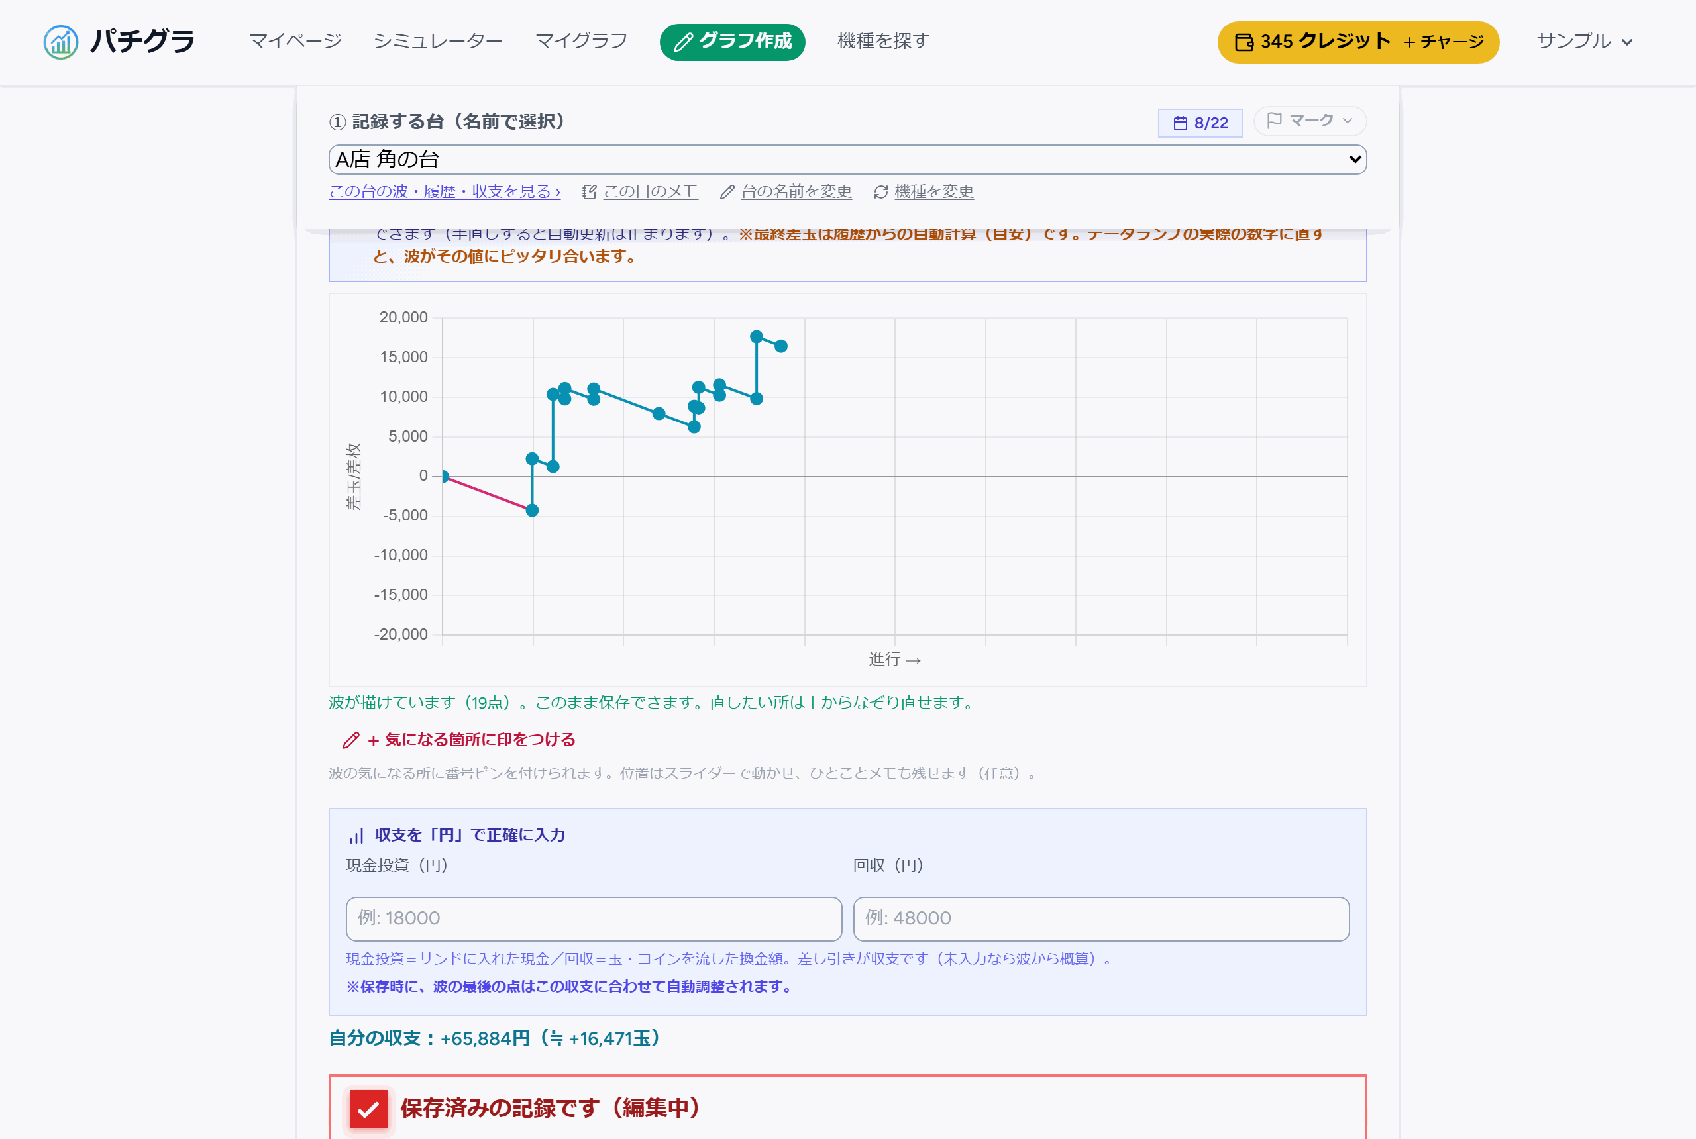Click 台の名前を変更 link
Screen dimensions: 1696x1139
796,192
